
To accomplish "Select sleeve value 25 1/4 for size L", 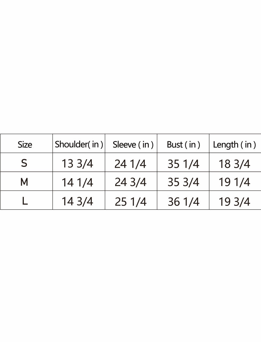I will 130,202.
